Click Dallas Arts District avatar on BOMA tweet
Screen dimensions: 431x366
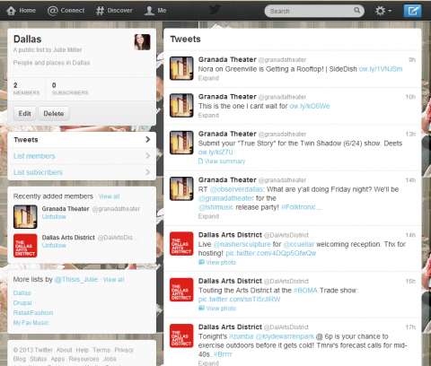point(181,290)
